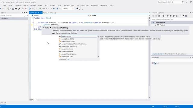Click the Alphabetical sort icon in Properties

click(155, 63)
